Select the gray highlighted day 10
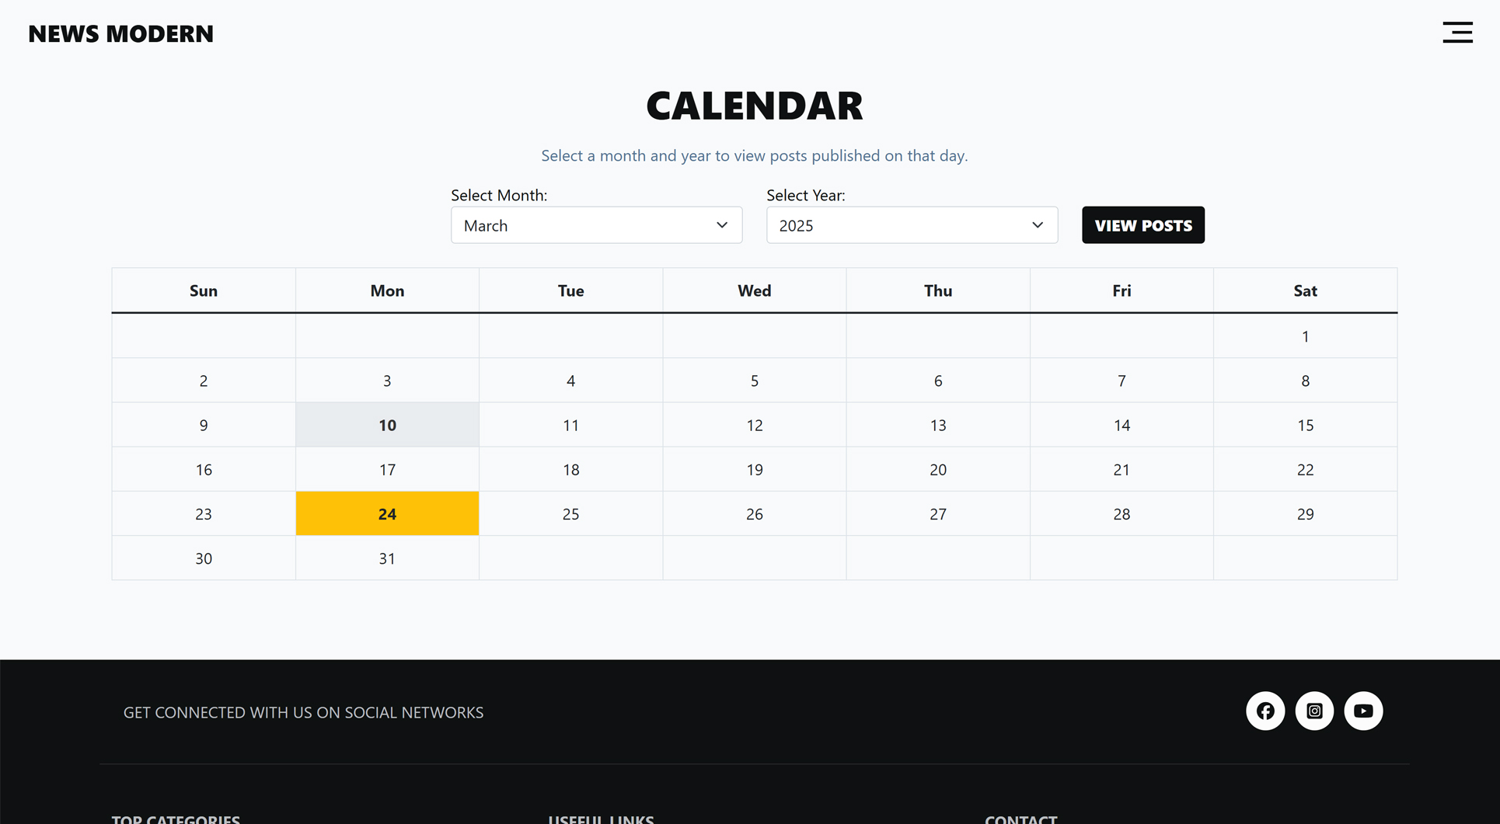 [387, 425]
